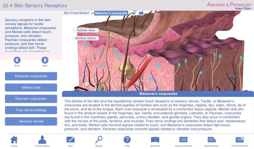
Task: Go to the Home screen
Action: pos(14,141)
